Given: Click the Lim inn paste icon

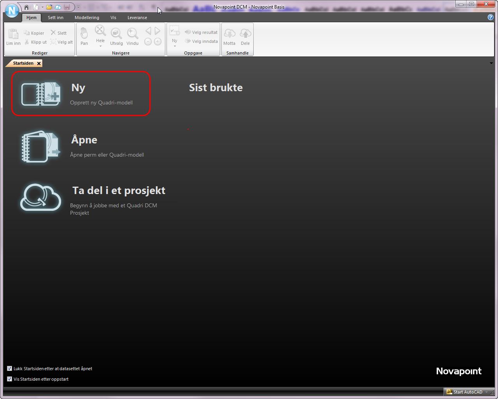Looking at the screenshot, I should (x=13, y=34).
